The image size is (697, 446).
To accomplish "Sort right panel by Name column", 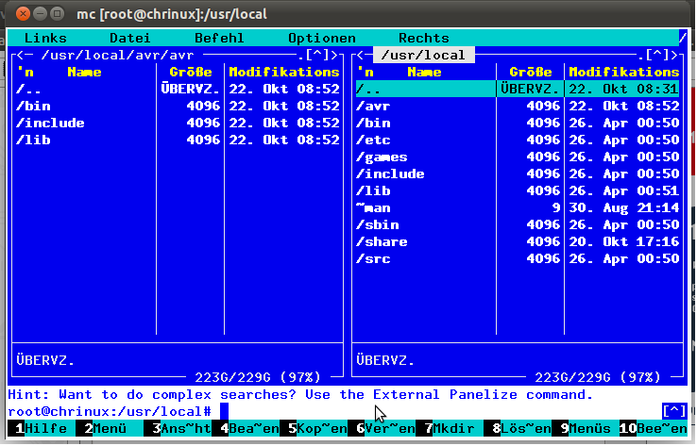I will (424, 72).
